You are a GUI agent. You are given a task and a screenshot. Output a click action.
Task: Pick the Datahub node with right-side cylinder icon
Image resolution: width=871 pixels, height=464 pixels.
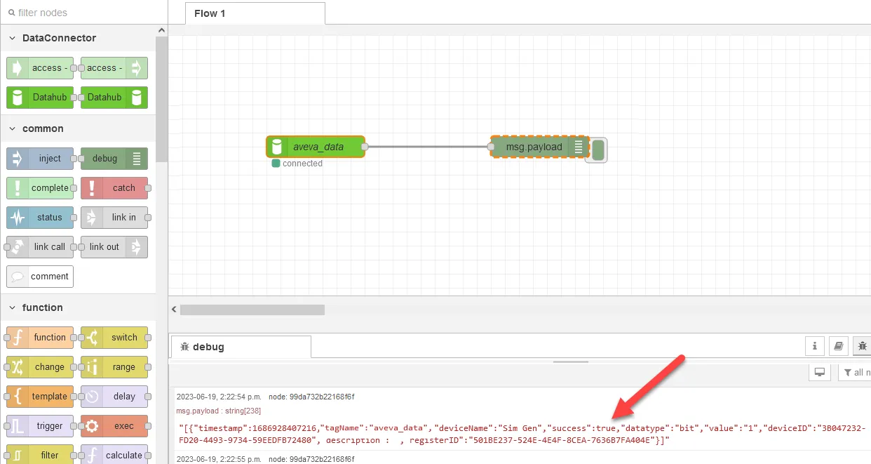pyautogui.click(x=114, y=98)
